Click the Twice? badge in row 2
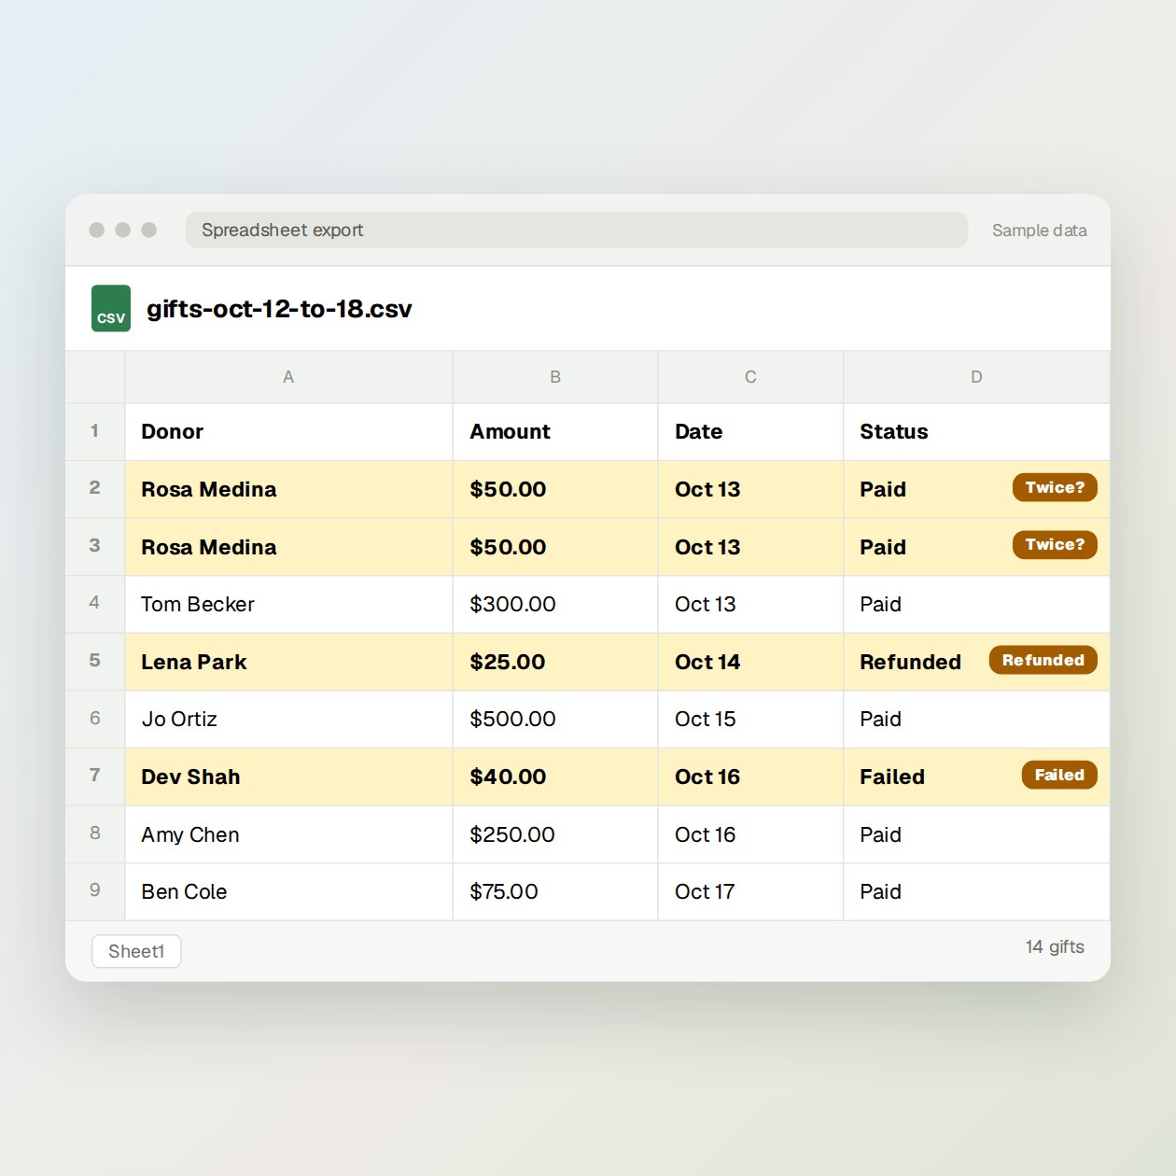Screen dimensions: 1176x1176 pos(1055,487)
